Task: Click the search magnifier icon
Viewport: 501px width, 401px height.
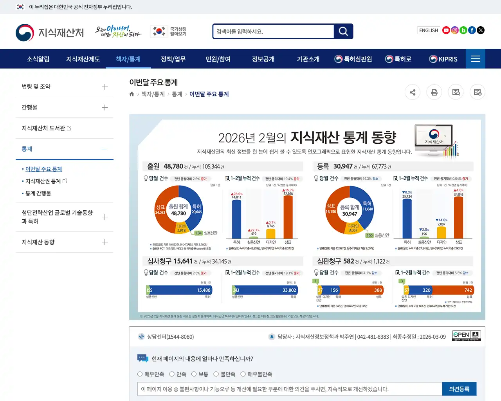Action: coord(343,31)
